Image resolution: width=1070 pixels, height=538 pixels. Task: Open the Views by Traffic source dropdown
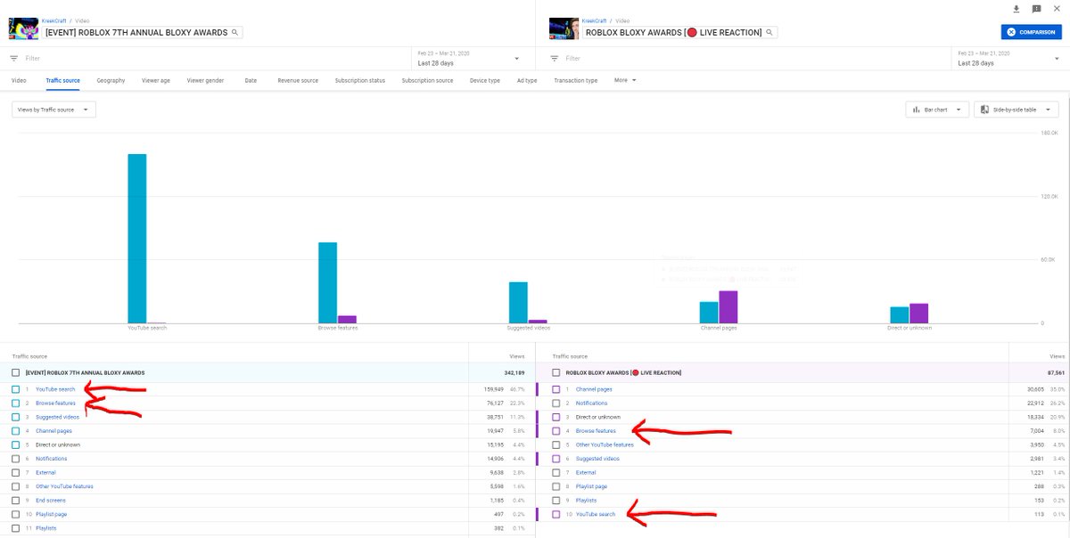53,110
